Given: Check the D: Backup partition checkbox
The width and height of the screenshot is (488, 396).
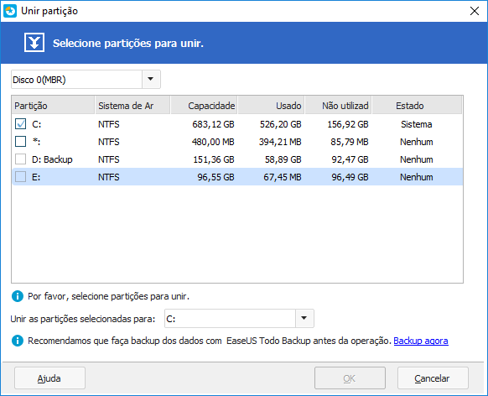Looking at the screenshot, I should [x=20, y=159].
